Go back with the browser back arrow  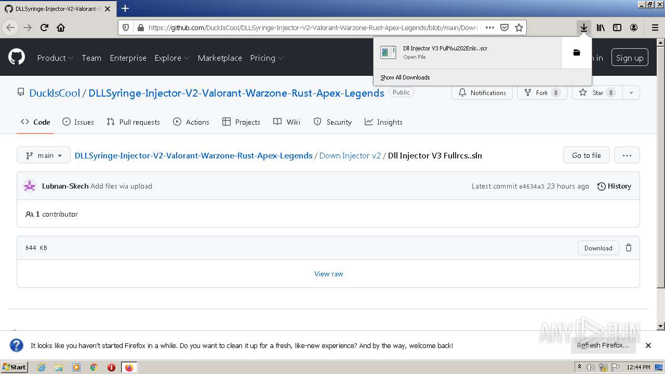(10, 28)
